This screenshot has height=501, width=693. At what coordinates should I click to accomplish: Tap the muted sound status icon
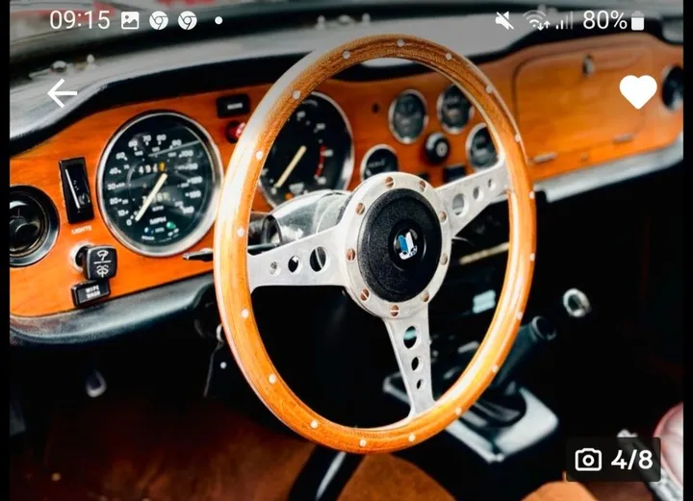[x=504, y=20]
